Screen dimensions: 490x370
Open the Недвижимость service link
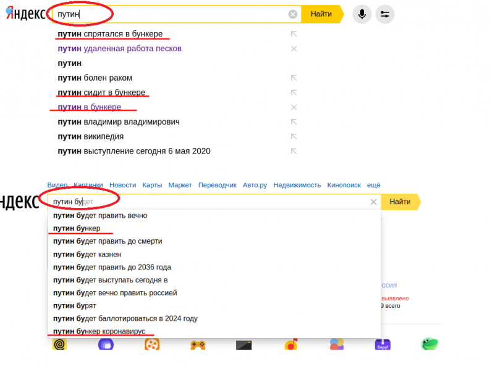pyautogui.click(x=297, y=185)
